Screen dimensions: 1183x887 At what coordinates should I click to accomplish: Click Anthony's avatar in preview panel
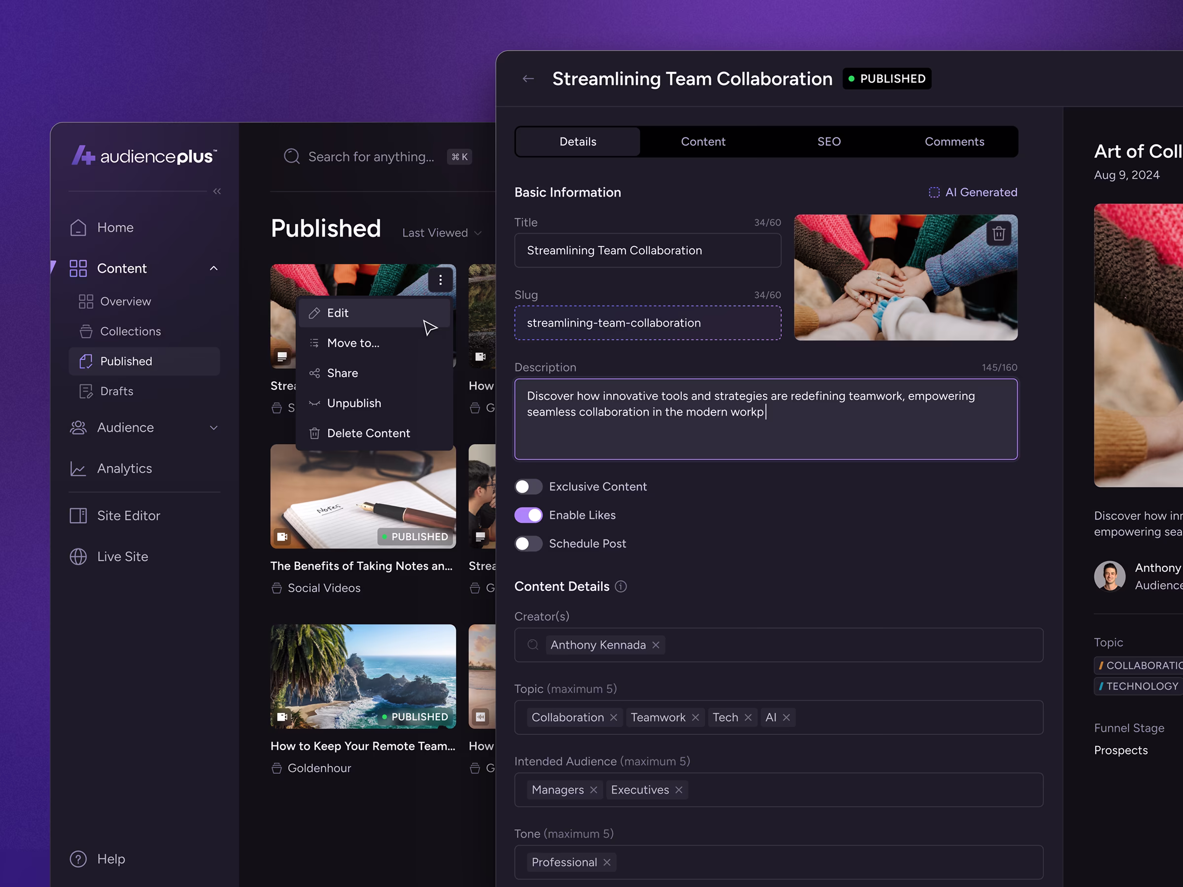click(1110, 577)
